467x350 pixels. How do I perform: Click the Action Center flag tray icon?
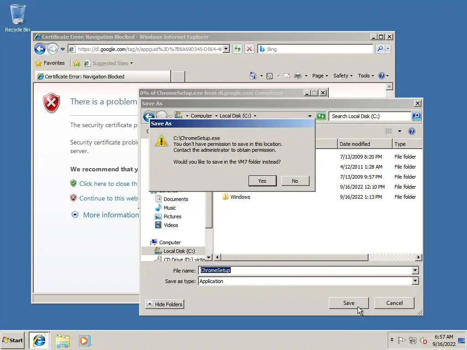tap(401, 340)
